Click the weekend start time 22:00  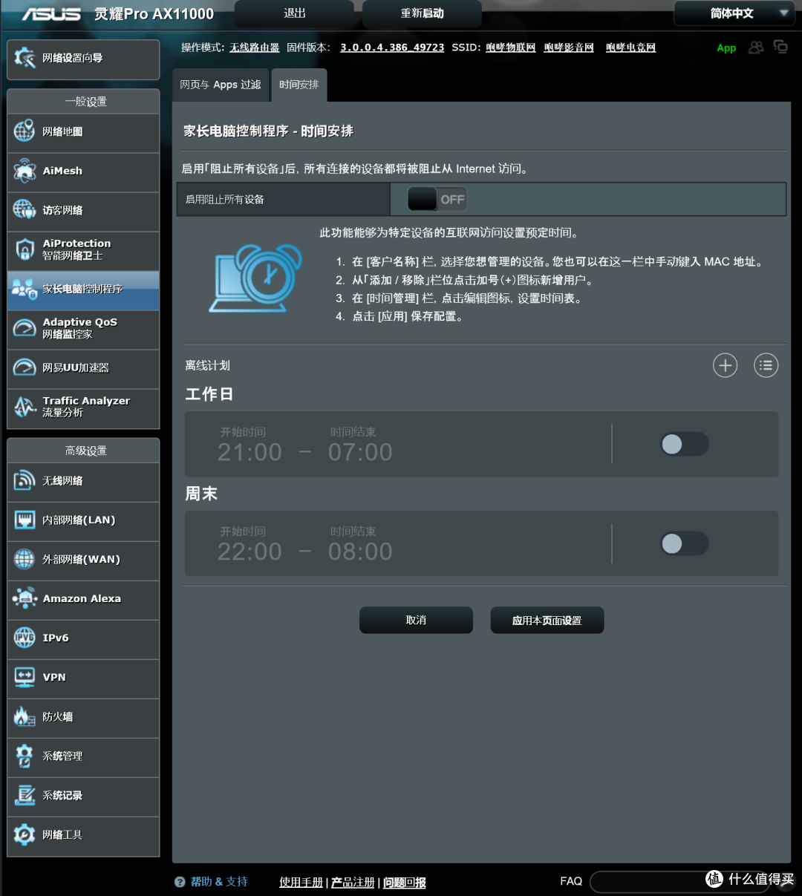point(250,552)
